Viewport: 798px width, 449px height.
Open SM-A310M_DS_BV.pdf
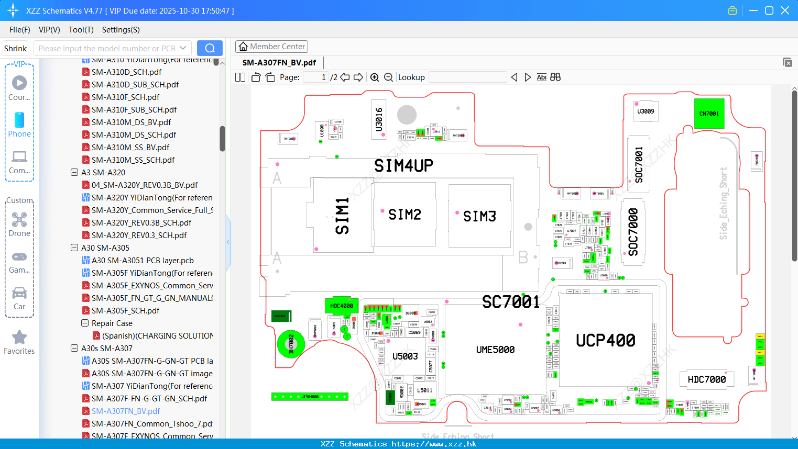[131, 122]
